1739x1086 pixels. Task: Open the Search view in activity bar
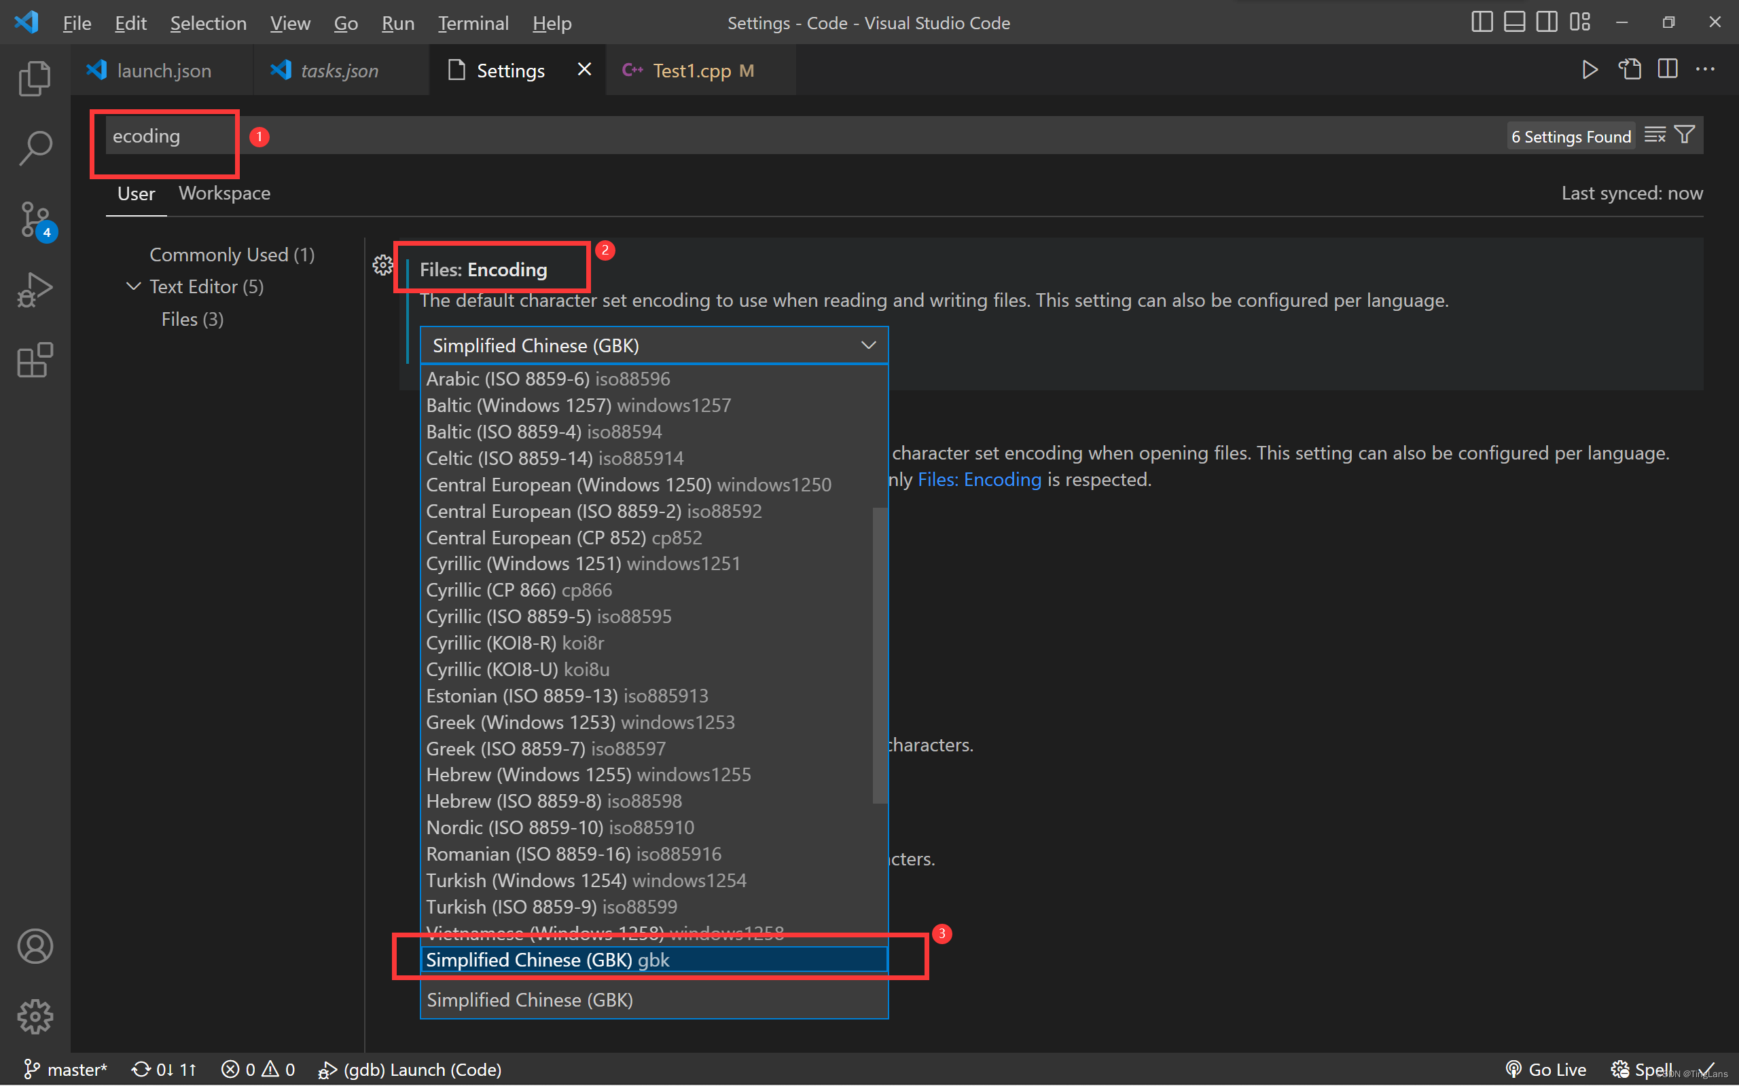coord(35,148)
